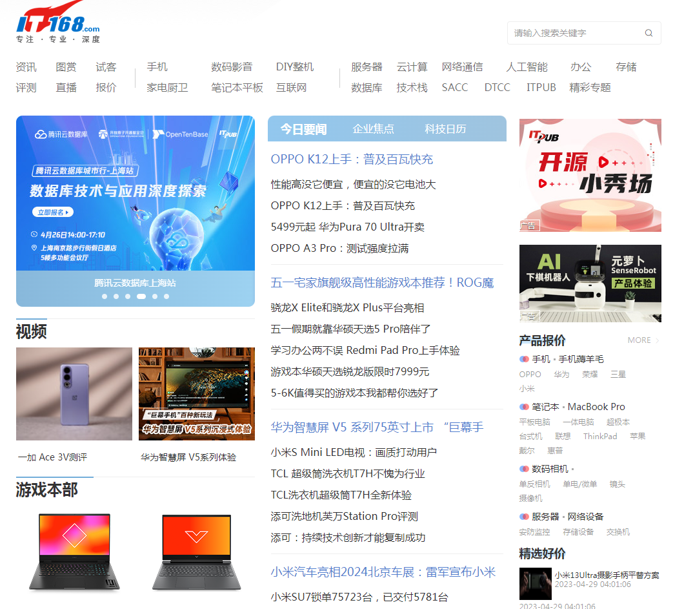This screenshot has width=684, height=609.
Task: Go to the DIY整机 channel
Action: [x=295, y=67]
